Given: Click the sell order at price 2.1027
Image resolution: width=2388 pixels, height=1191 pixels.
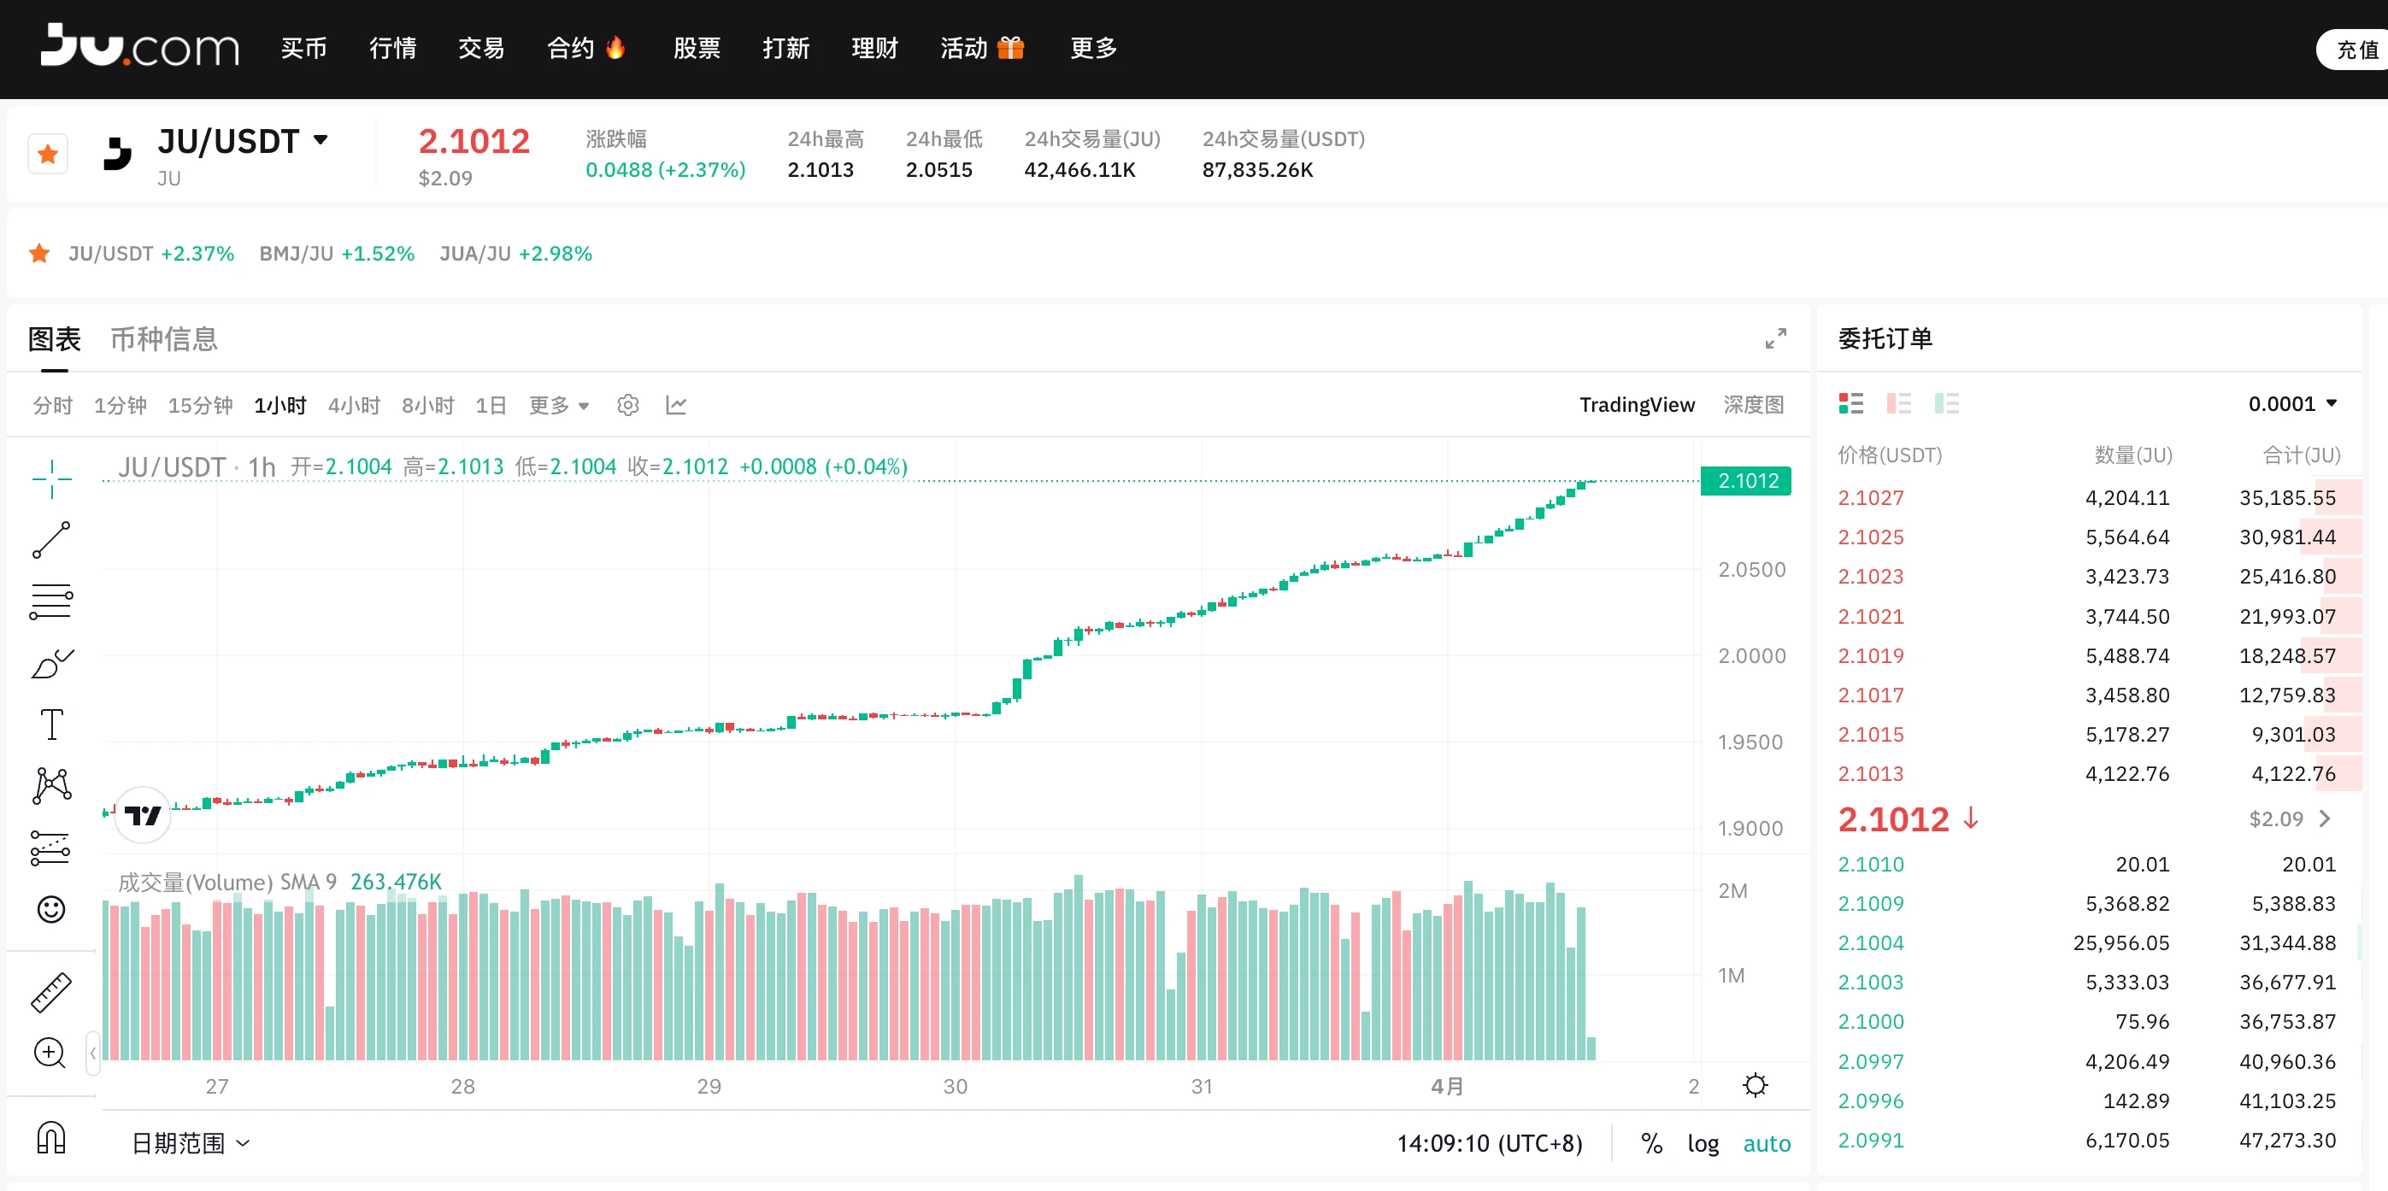Looking at the screenshot, I should 2090,498.
